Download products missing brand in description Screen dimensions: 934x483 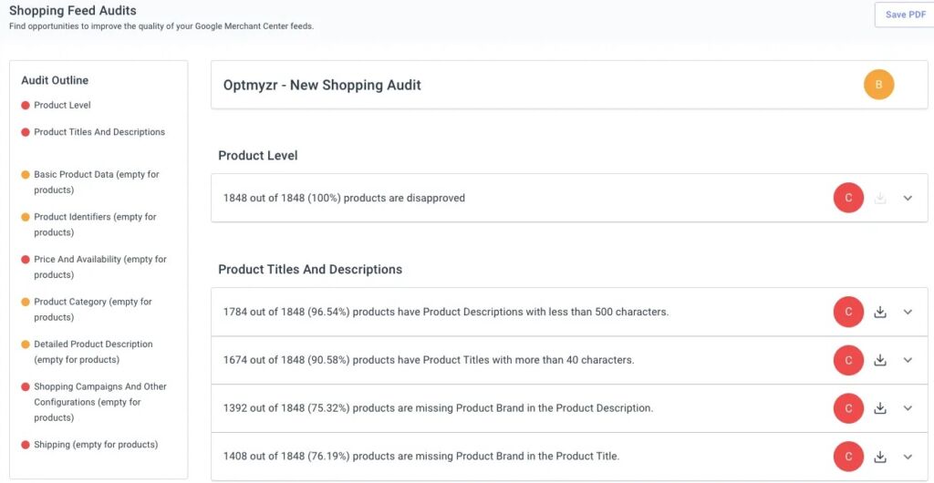click(880, 408)
